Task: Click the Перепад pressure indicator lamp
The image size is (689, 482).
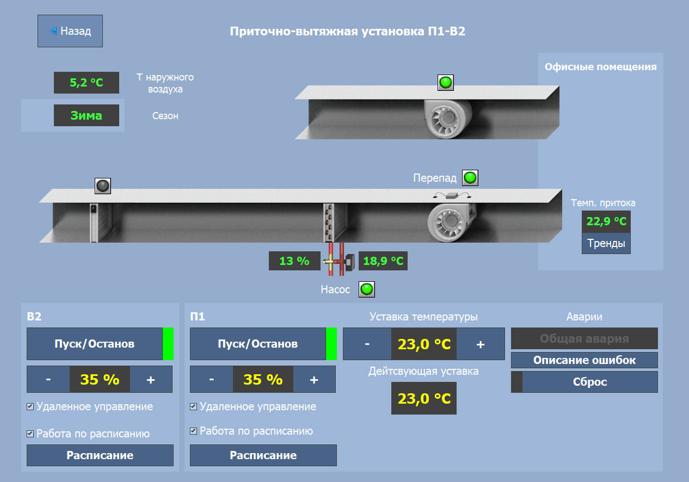Action: (470, 178)
